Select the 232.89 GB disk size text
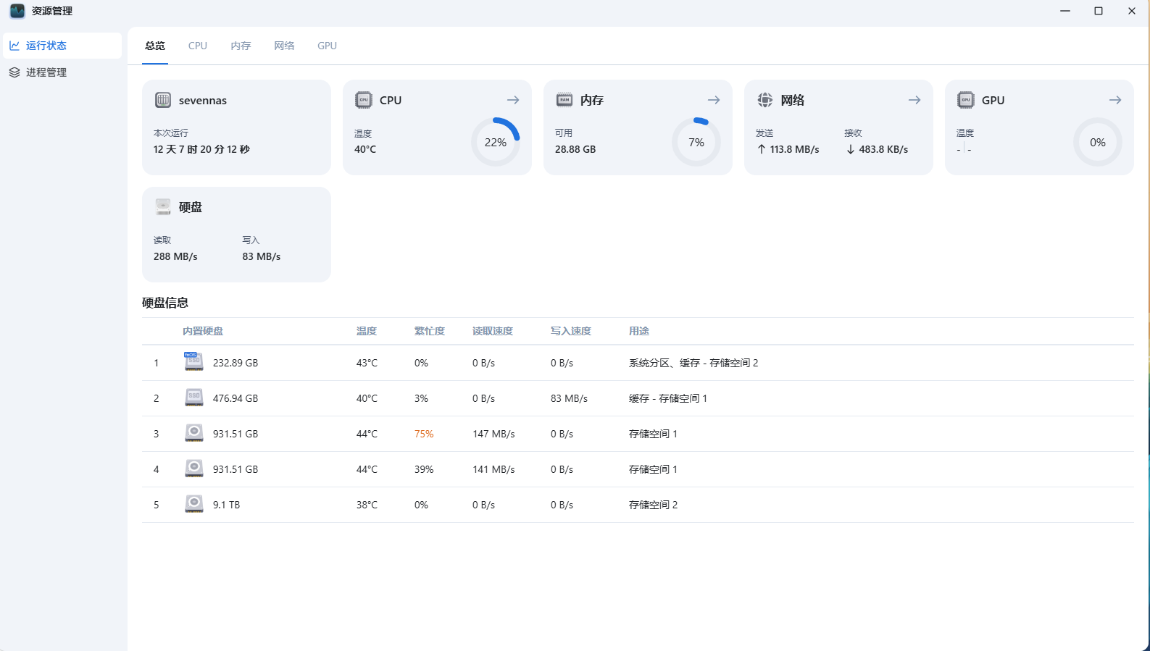1150x651 pixels. [x=236, y=363]
